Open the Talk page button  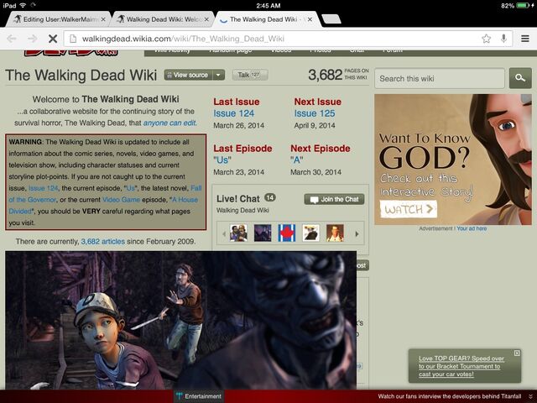click(x=250, y=75)
